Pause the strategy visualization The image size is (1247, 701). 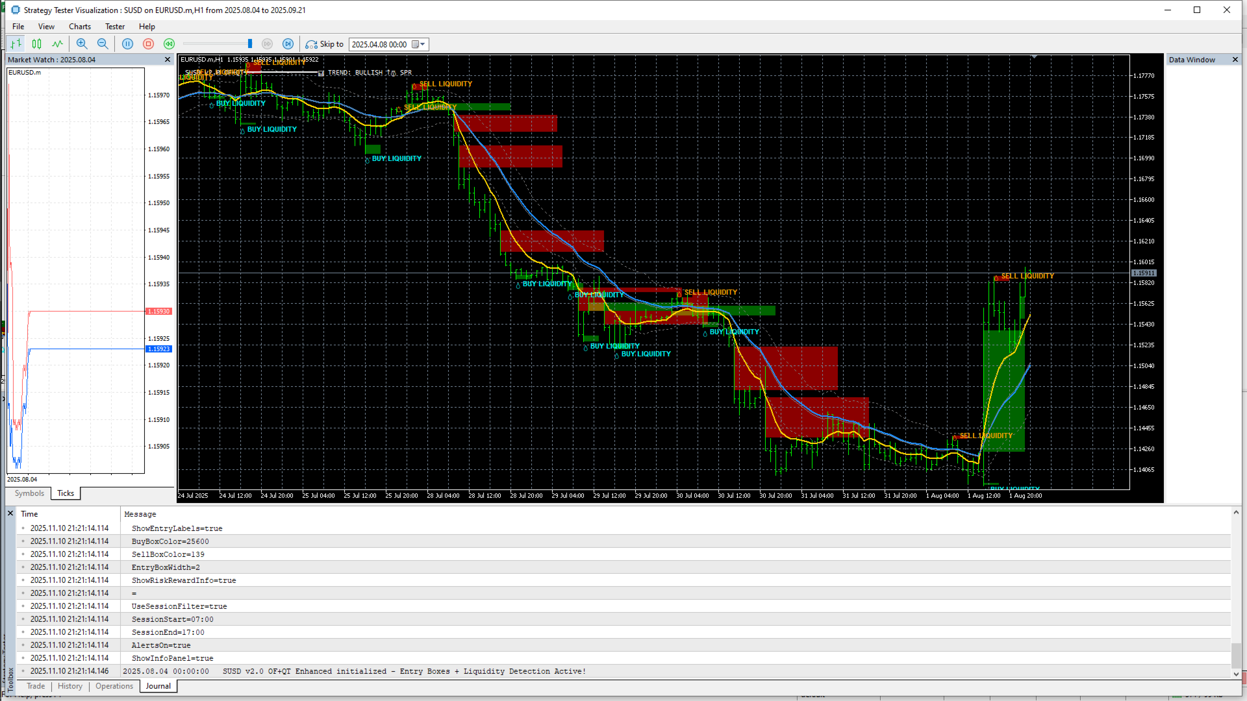[x=128, y=44]
